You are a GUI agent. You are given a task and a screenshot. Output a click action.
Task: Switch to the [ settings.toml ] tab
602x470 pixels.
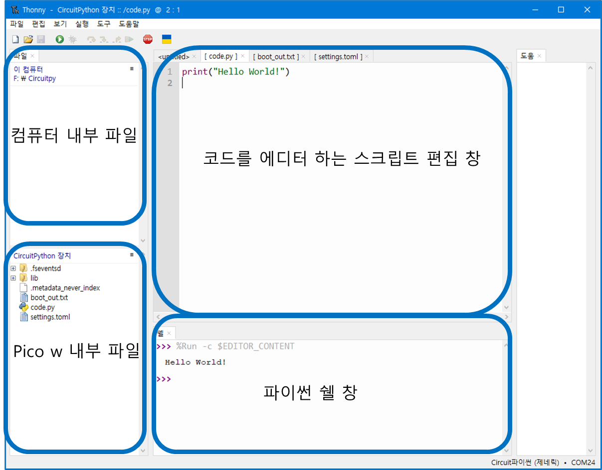(x=338, y=57)
